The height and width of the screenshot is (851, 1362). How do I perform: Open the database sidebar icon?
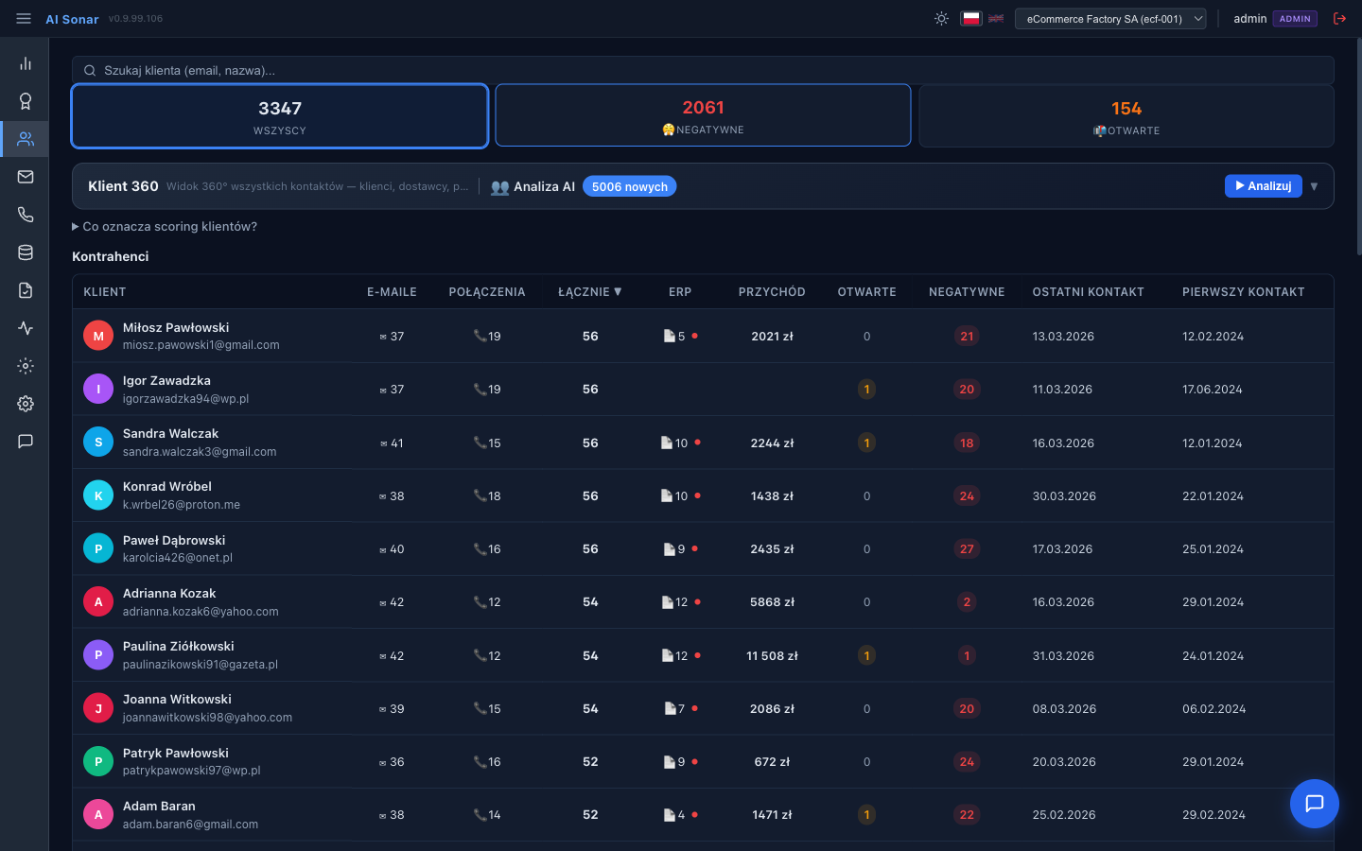[26, 252]
